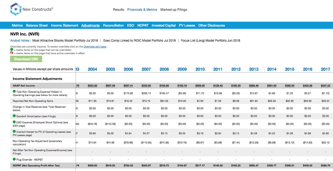Viewport: 333px width, 171px height.
Task: Click the 2012 column header
Action: point(236,69)
